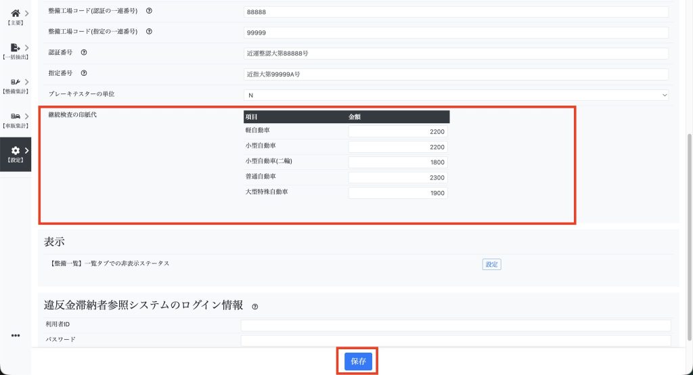Open the ブレーキテスターの単位 dropdown
The height and width of the screenshot is (375, 693).
(455, 95)
